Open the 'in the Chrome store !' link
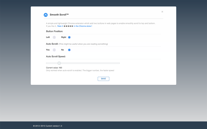 (83, 26)
